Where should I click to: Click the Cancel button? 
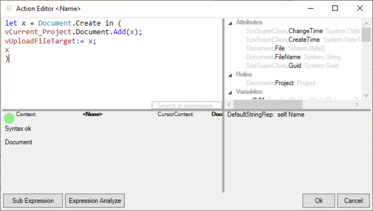353,201
